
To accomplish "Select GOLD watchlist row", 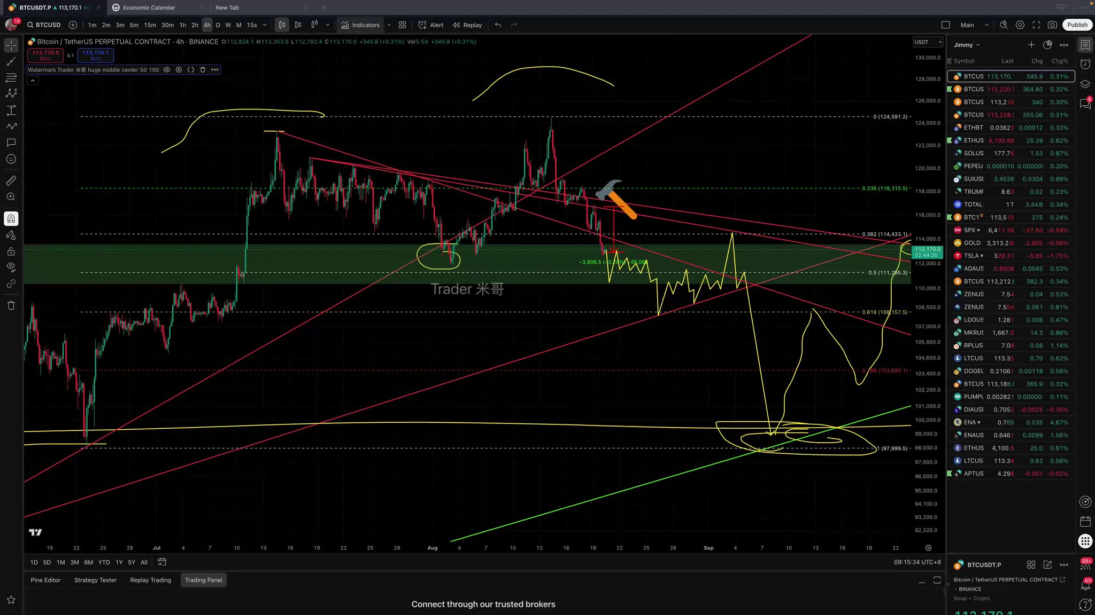I will pyautogui.click(x=1011, y=243).
